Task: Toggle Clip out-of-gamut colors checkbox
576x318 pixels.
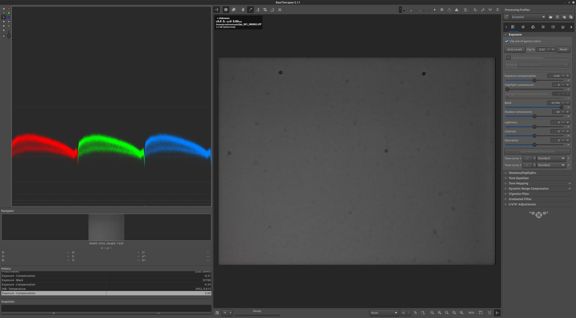Action: 507,41
